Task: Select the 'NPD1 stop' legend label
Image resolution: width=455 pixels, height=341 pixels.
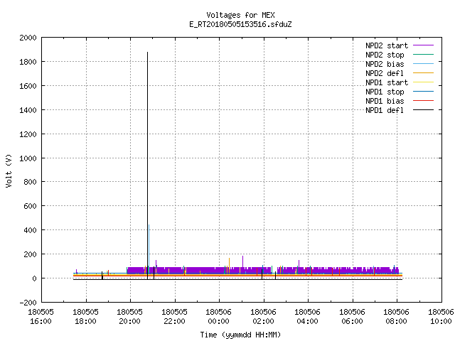Action: tap(385, 92)
